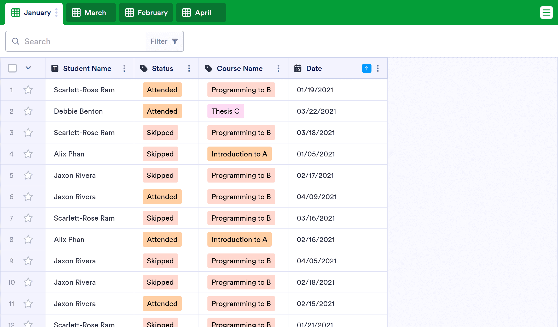Star row 5 Jaxon Rivera
558x327 pixels.
point(28,175)
